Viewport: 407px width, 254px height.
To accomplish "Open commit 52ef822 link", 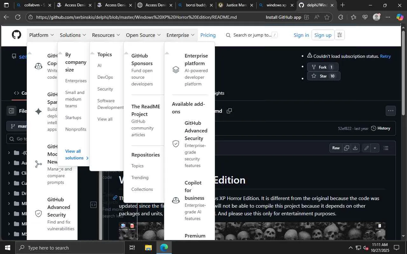I will click(345, 128).
